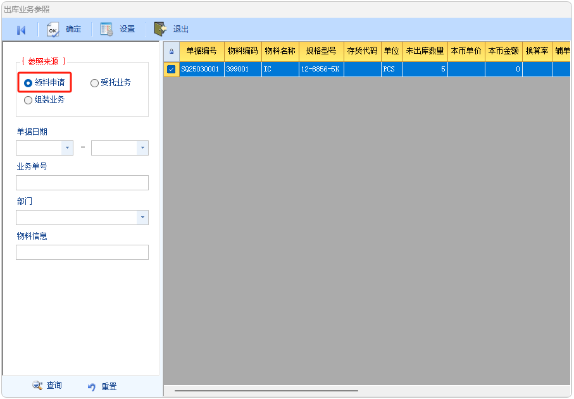Select cell 399001
Screen dimensions: 574x399
243,69
